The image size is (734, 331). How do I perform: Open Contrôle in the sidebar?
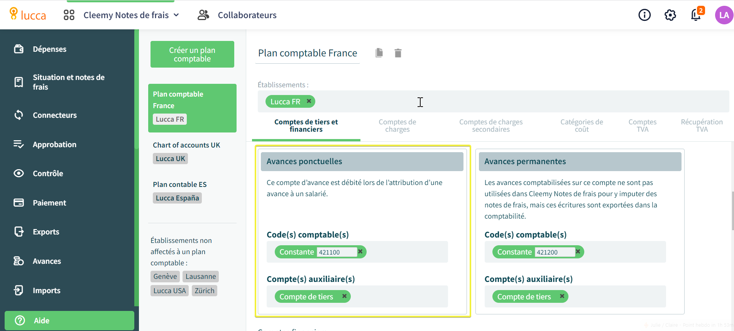coord(48,173)
